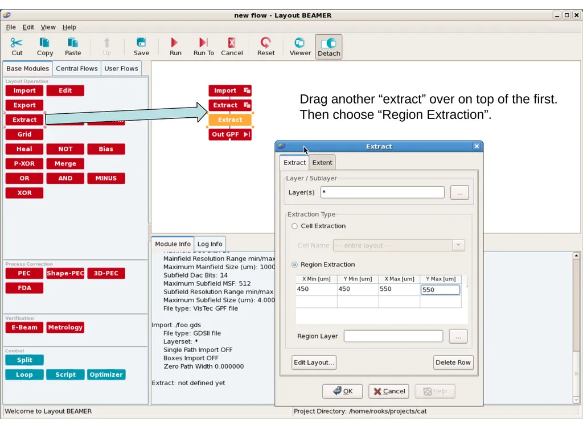This screenshot has width=583, height=437.
Task: Click the Y Max cell showing 550
Action: [440, 290]
